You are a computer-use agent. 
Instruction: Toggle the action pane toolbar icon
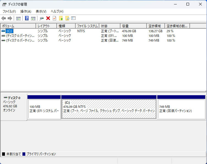[33, 18]
